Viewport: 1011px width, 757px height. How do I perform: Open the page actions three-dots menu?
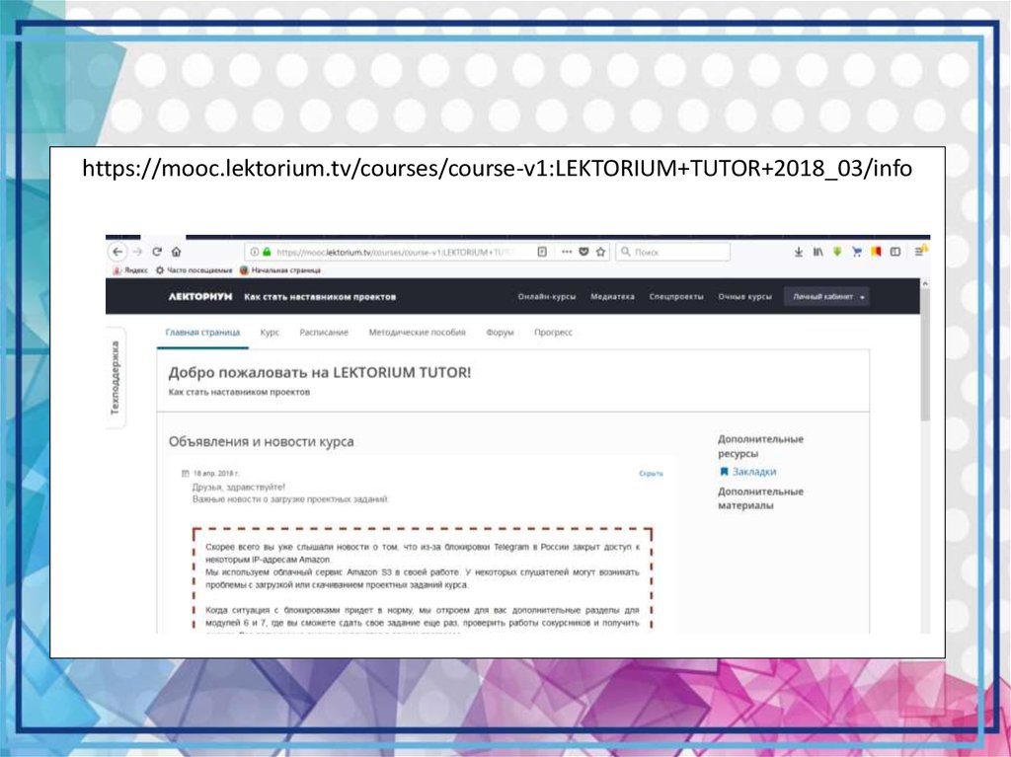pyautogui.click(x=566, y=252)
